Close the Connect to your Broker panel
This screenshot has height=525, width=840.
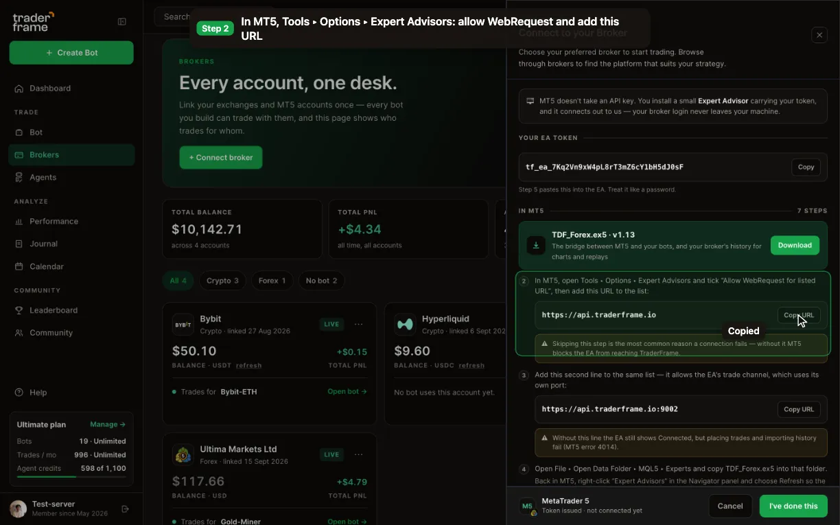(x=819, y=35)
